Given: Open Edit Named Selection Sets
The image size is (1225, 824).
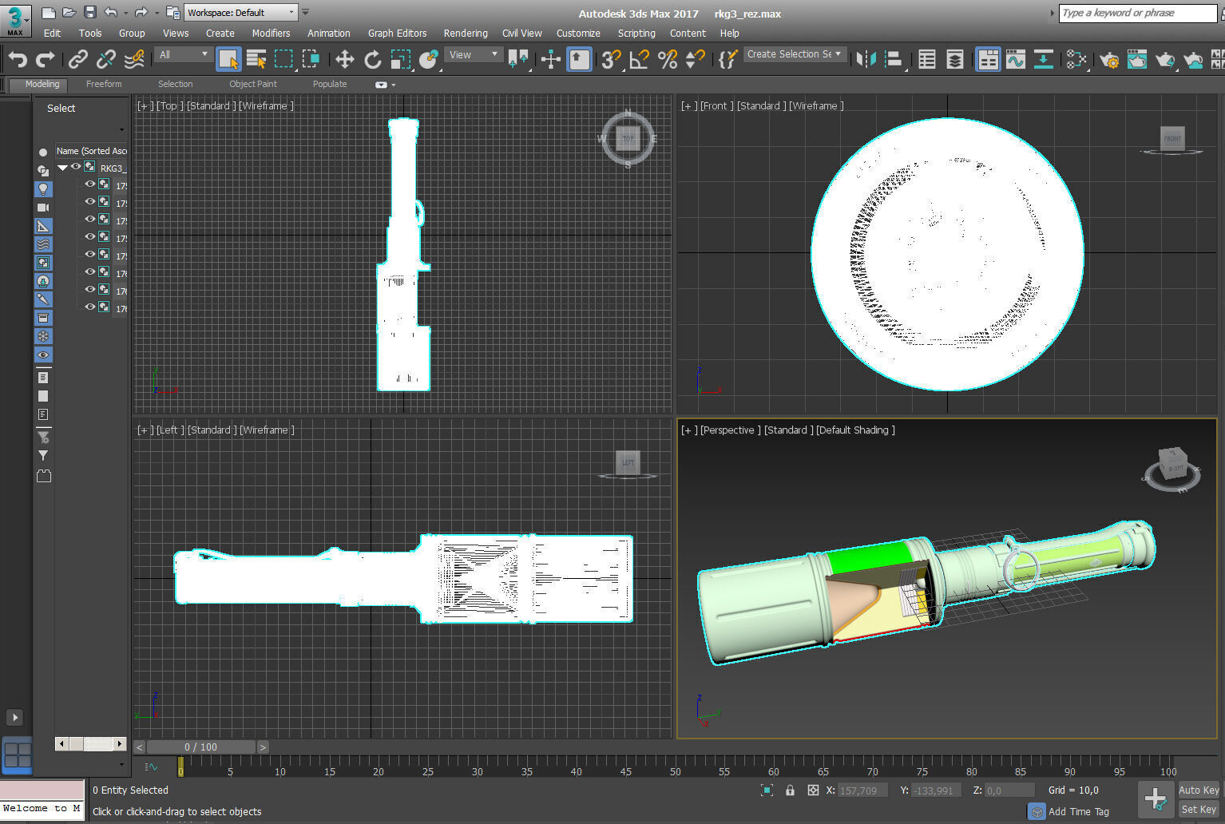Looking at the screenshot, I should click(x=727, y=59).
